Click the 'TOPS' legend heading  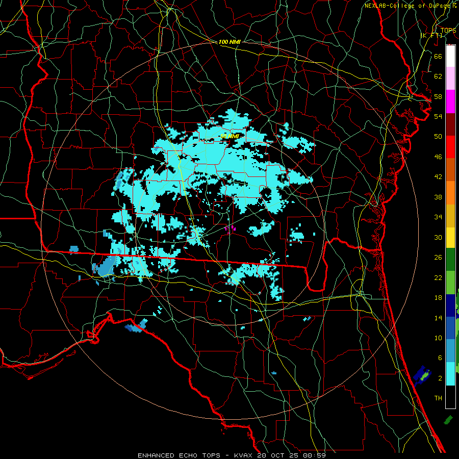(x=448, y=30)
